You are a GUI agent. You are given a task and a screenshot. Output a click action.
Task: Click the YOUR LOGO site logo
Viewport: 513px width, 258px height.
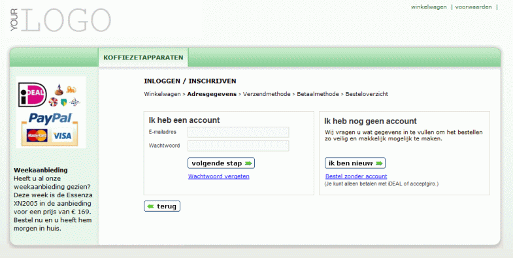[x=61, y=20]
